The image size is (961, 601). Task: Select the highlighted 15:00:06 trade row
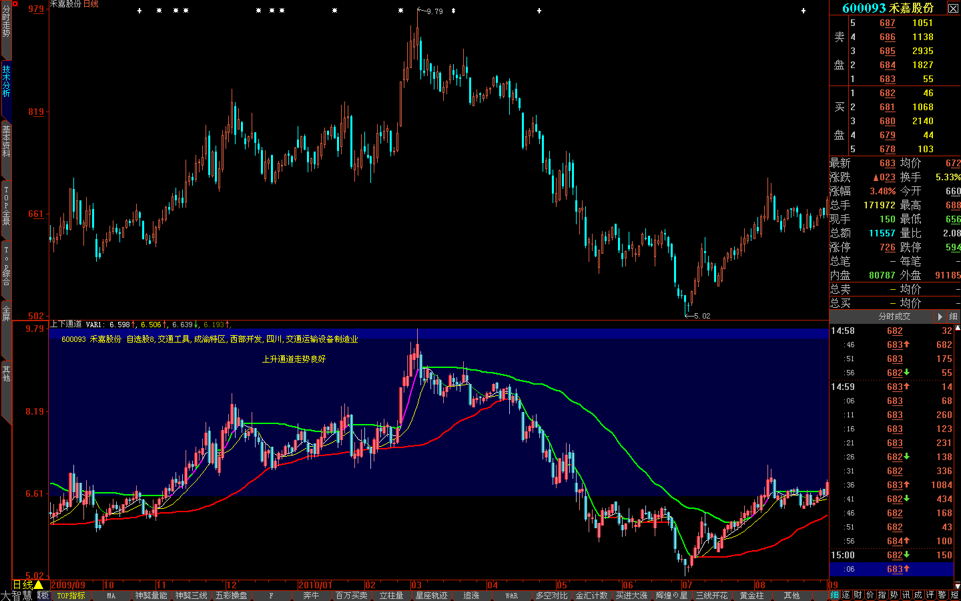click(892, 569)
